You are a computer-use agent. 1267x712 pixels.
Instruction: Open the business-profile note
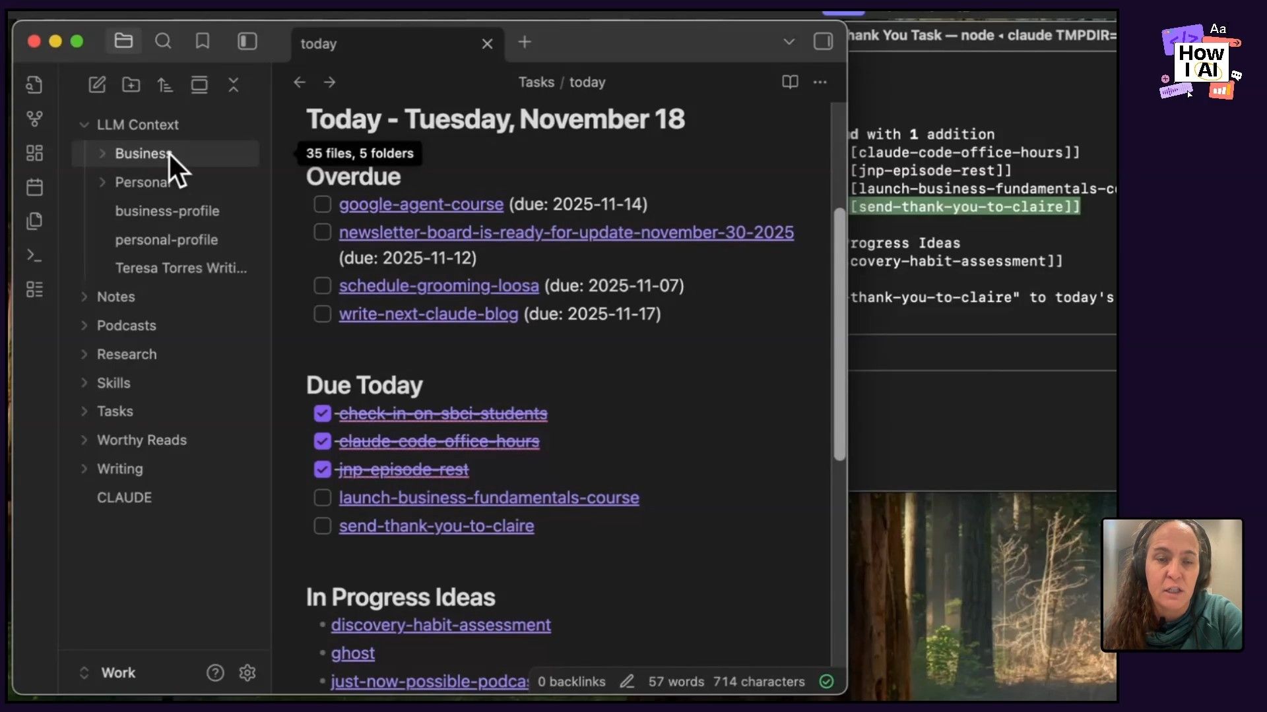[167, 211]
